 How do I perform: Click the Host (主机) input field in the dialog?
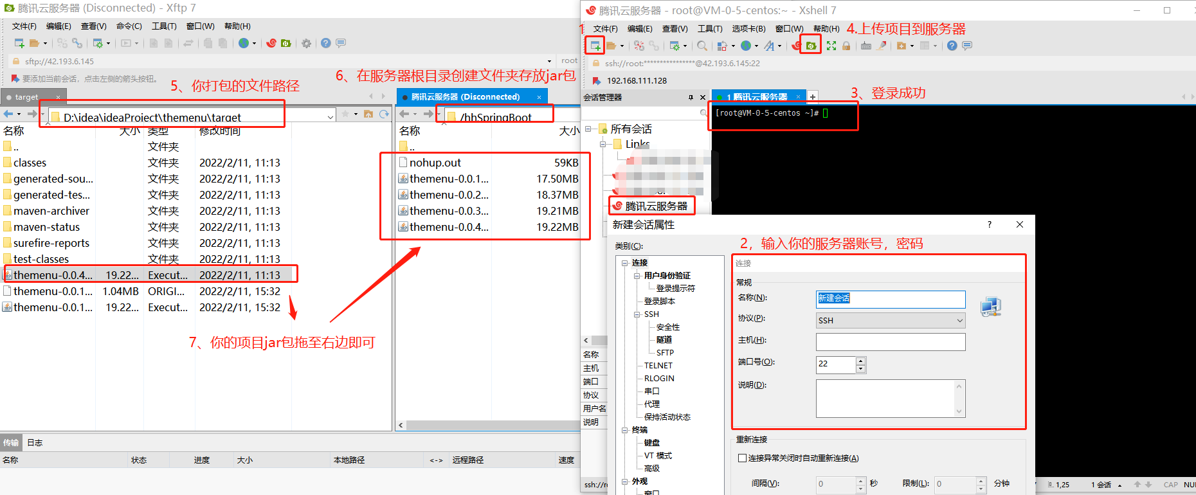coord(891,341)
